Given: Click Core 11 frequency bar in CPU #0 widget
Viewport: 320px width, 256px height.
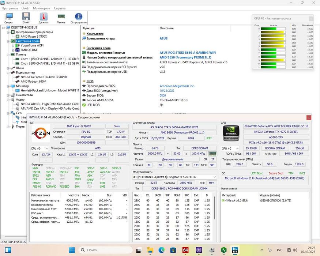Looking at the screenshot, I should coord(273,67).
